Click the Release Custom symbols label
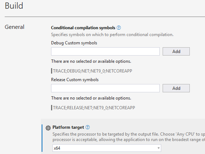The width and height of the screenshot is (205, 154). (x=75, y=80)
